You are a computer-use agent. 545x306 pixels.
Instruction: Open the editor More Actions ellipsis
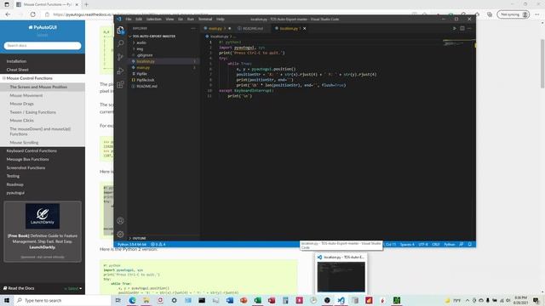click(x=469, y=28)
